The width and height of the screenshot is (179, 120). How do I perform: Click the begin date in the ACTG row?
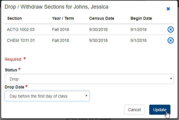pos(139,29)
